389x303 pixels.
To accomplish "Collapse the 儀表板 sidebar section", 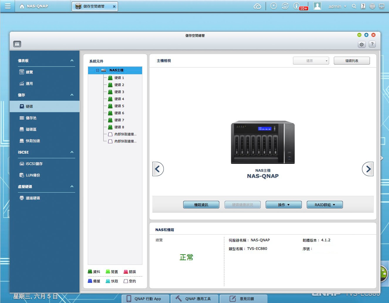I will click(72, 60).
